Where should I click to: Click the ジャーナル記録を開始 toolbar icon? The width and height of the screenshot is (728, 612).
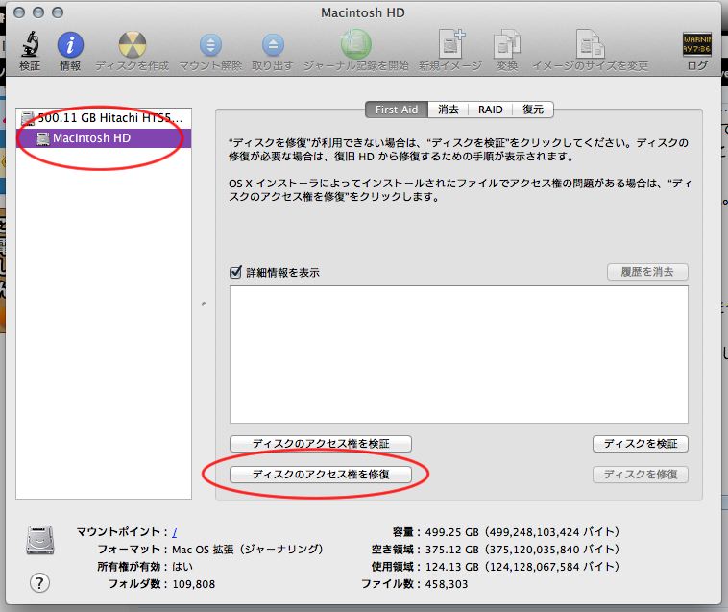[x=356, y=44]
